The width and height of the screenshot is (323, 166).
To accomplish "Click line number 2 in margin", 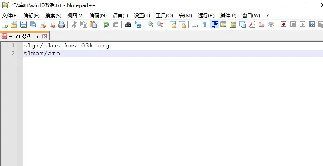I will click(13, 53).
